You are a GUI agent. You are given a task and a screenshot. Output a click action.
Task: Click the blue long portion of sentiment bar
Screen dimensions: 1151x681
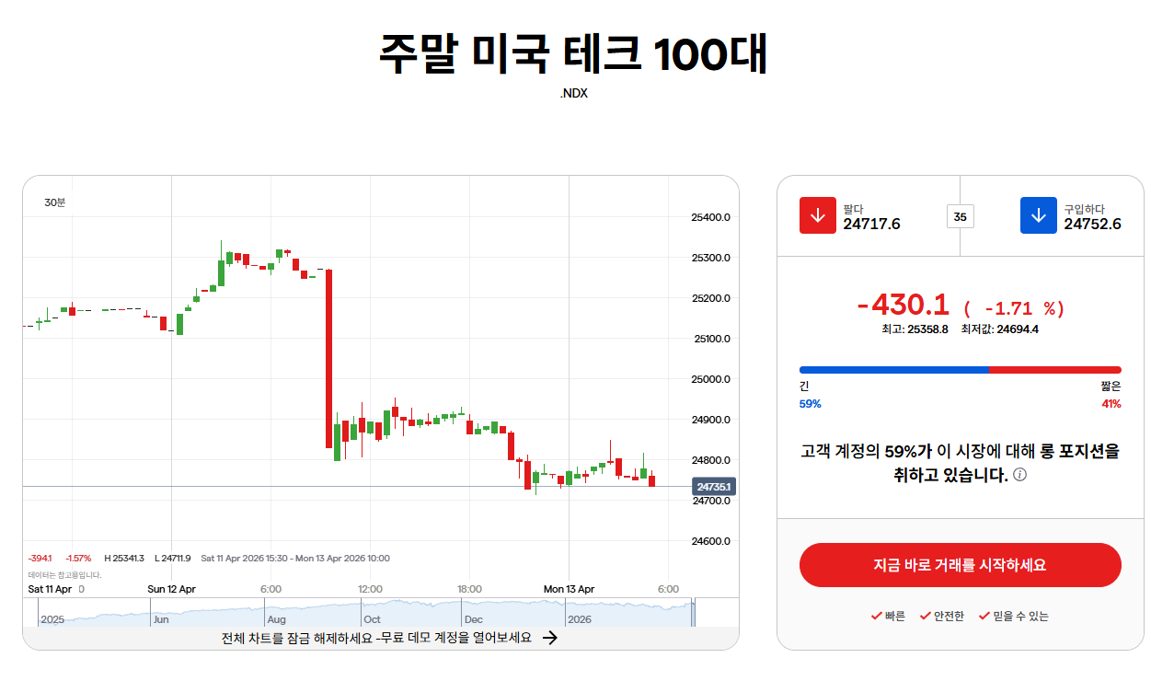point(894,370)
